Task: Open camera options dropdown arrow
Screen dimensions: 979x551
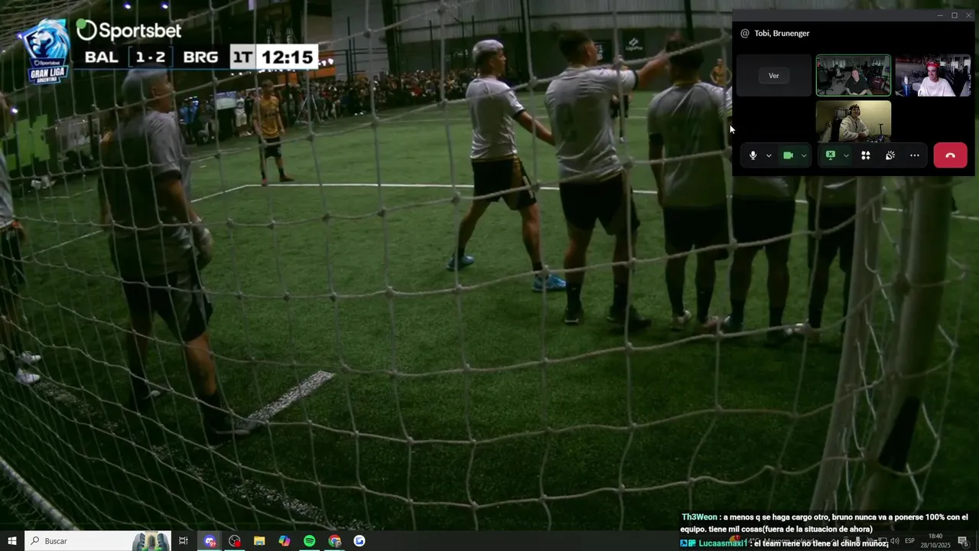Action: click(x=804, y=155)
